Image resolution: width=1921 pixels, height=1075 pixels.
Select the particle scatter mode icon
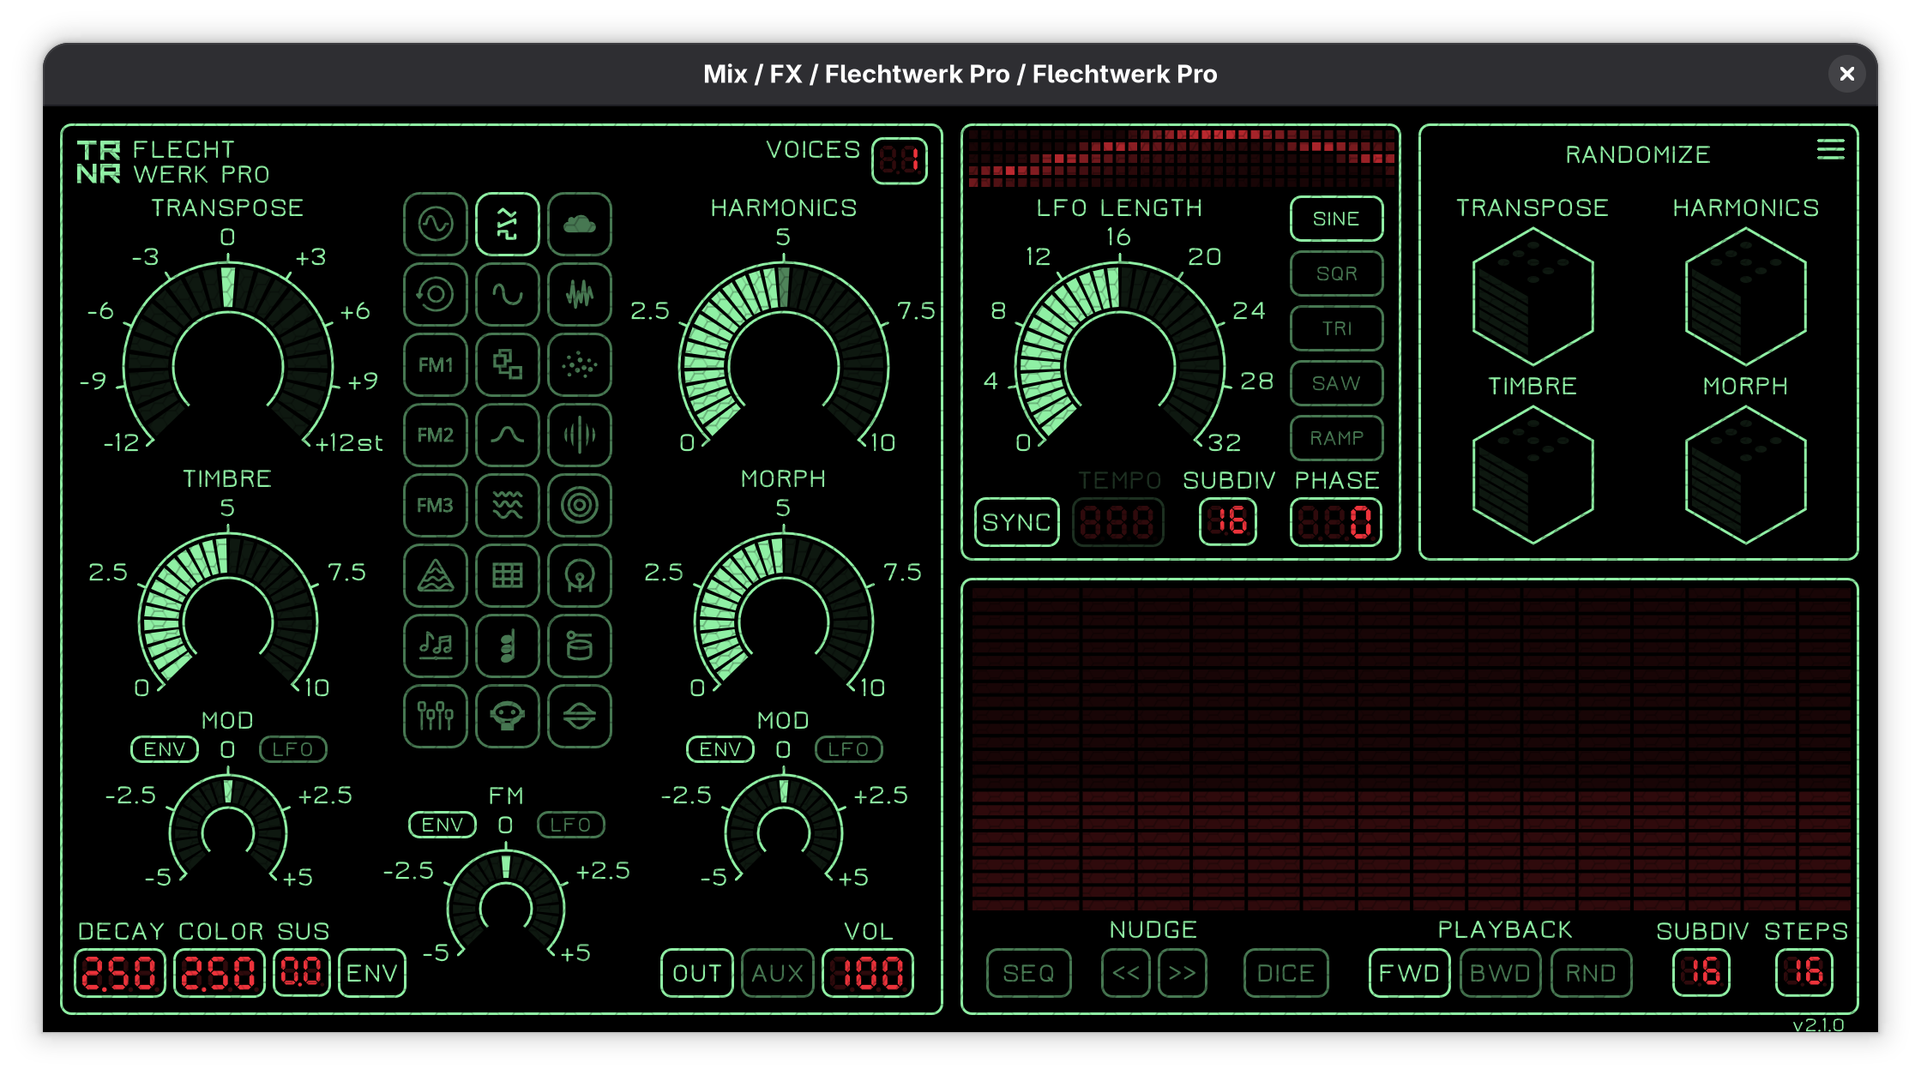[579, 364]
